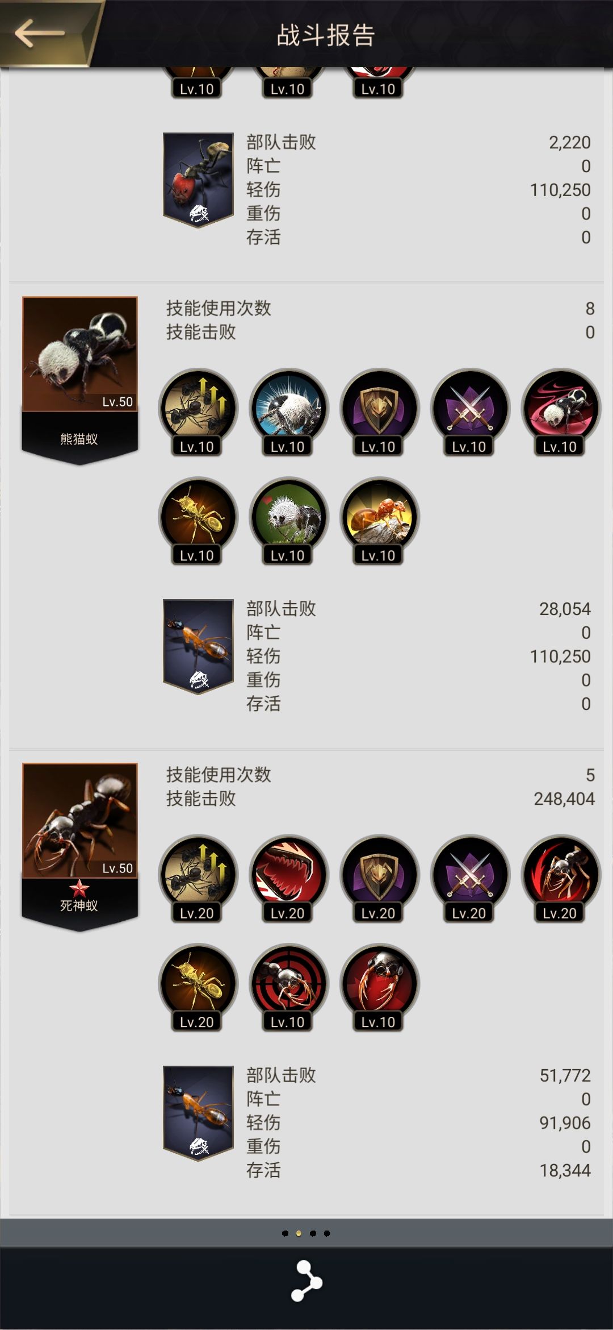Go to the first page indicator dot

285,1233
